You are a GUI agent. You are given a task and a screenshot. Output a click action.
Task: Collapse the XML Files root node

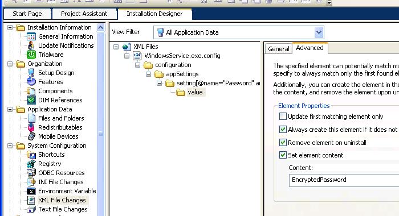[116, 47]
